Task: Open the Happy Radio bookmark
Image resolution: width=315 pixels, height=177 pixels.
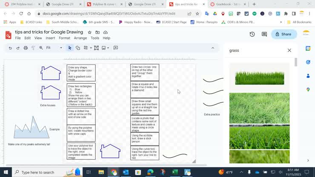Action: 136,22
